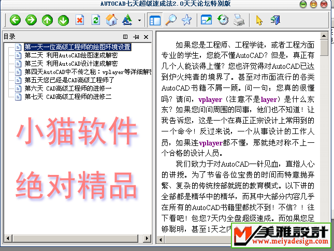The height and width of the screenshot is (251, 334).
Task: Minimize the window with the green button
Action: [303, 4]
